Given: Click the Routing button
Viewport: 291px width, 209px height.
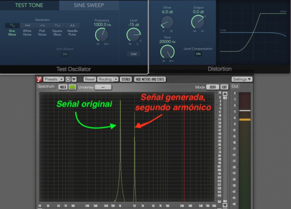Looking at the screenshot, I should pyautogui.click(x=105, y=79).
